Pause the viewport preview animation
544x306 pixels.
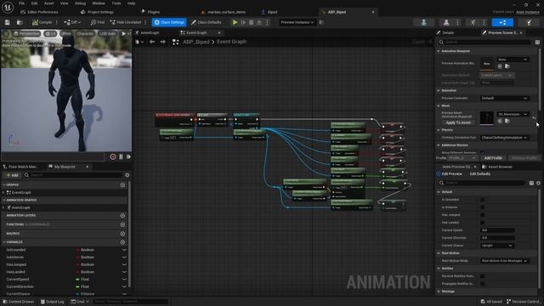pyautogui.click(x=121, y=156)
